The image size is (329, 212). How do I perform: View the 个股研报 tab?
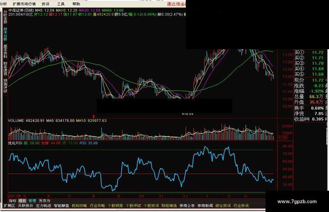click(115, 206)
